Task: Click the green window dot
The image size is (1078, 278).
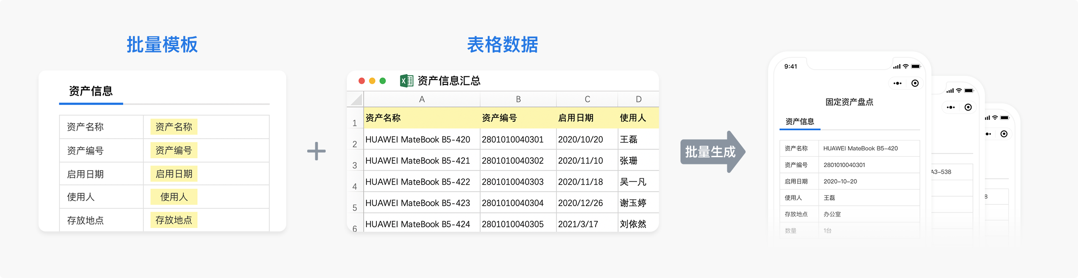Action: [383, 81]
